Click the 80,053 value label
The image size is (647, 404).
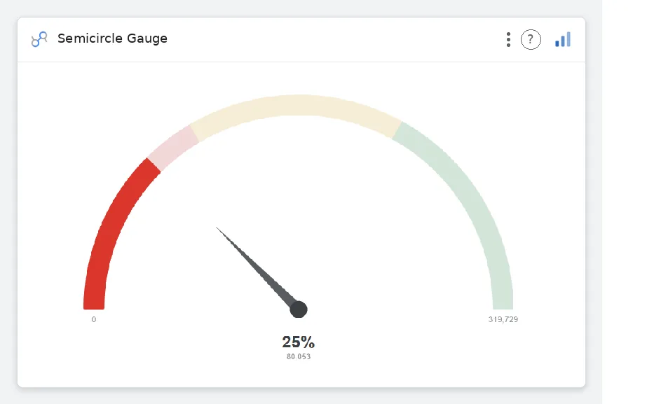tap(299, 356)
